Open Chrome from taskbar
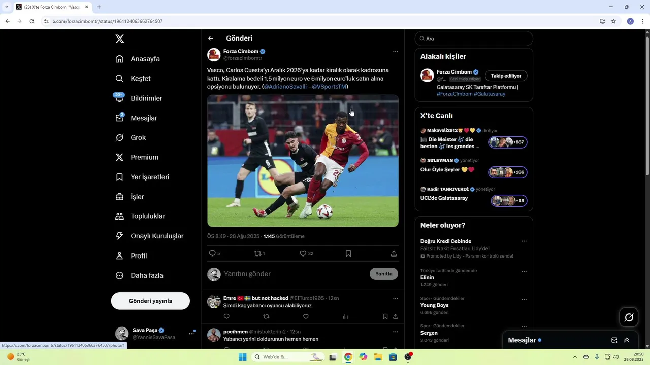 348,357
